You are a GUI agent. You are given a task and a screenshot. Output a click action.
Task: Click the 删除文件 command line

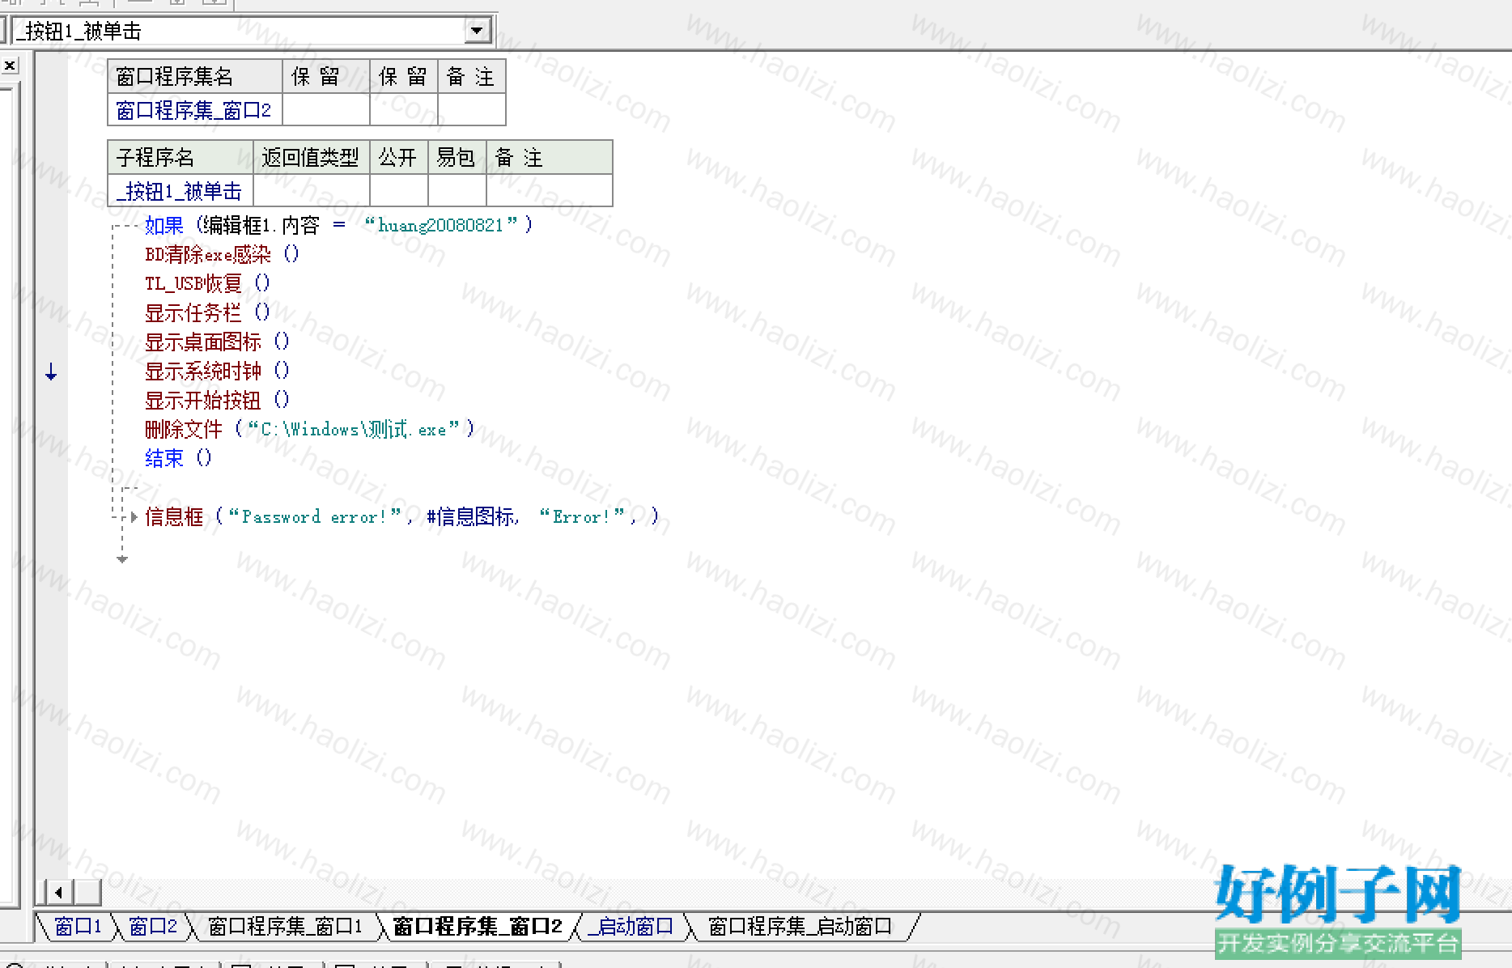coord(310,429)
